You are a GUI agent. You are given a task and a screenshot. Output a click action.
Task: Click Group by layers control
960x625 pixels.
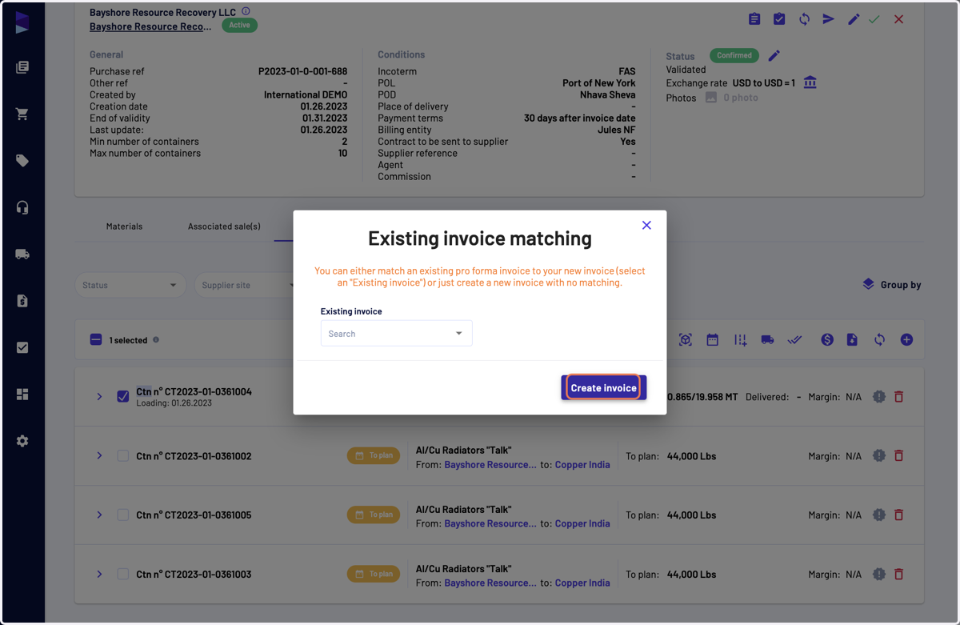[x=891, y=285]
